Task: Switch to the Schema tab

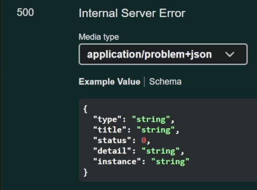Action: click(165, 82)
